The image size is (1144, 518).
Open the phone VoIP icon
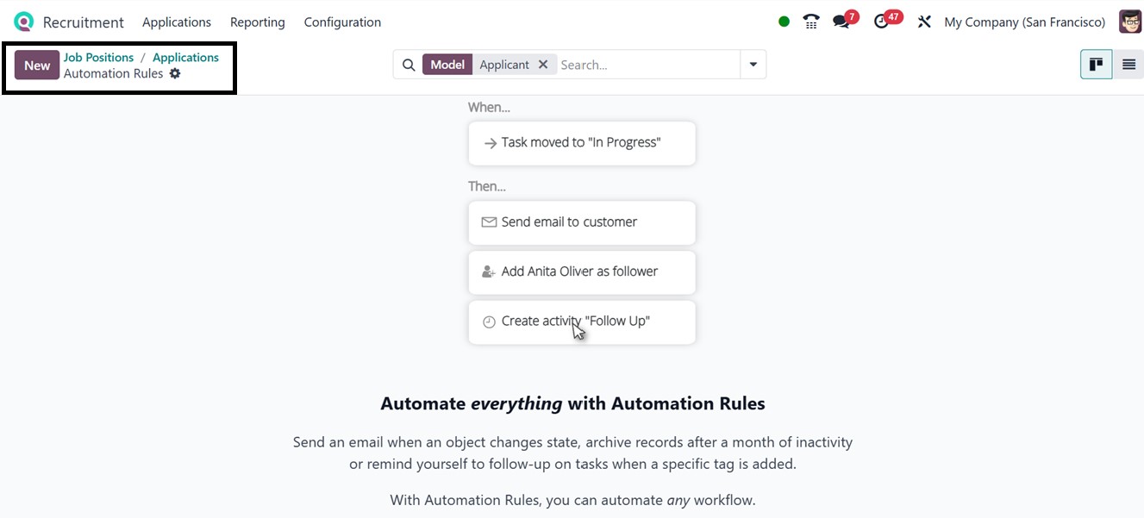[x=810, y=22]
